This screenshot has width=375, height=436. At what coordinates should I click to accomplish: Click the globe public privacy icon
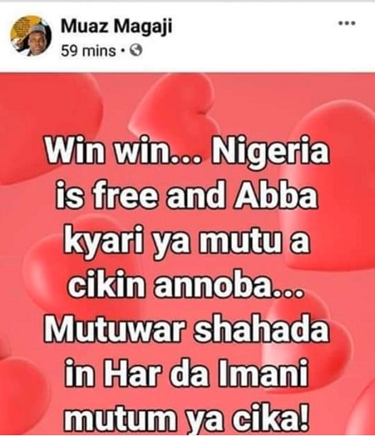(136, 51)
